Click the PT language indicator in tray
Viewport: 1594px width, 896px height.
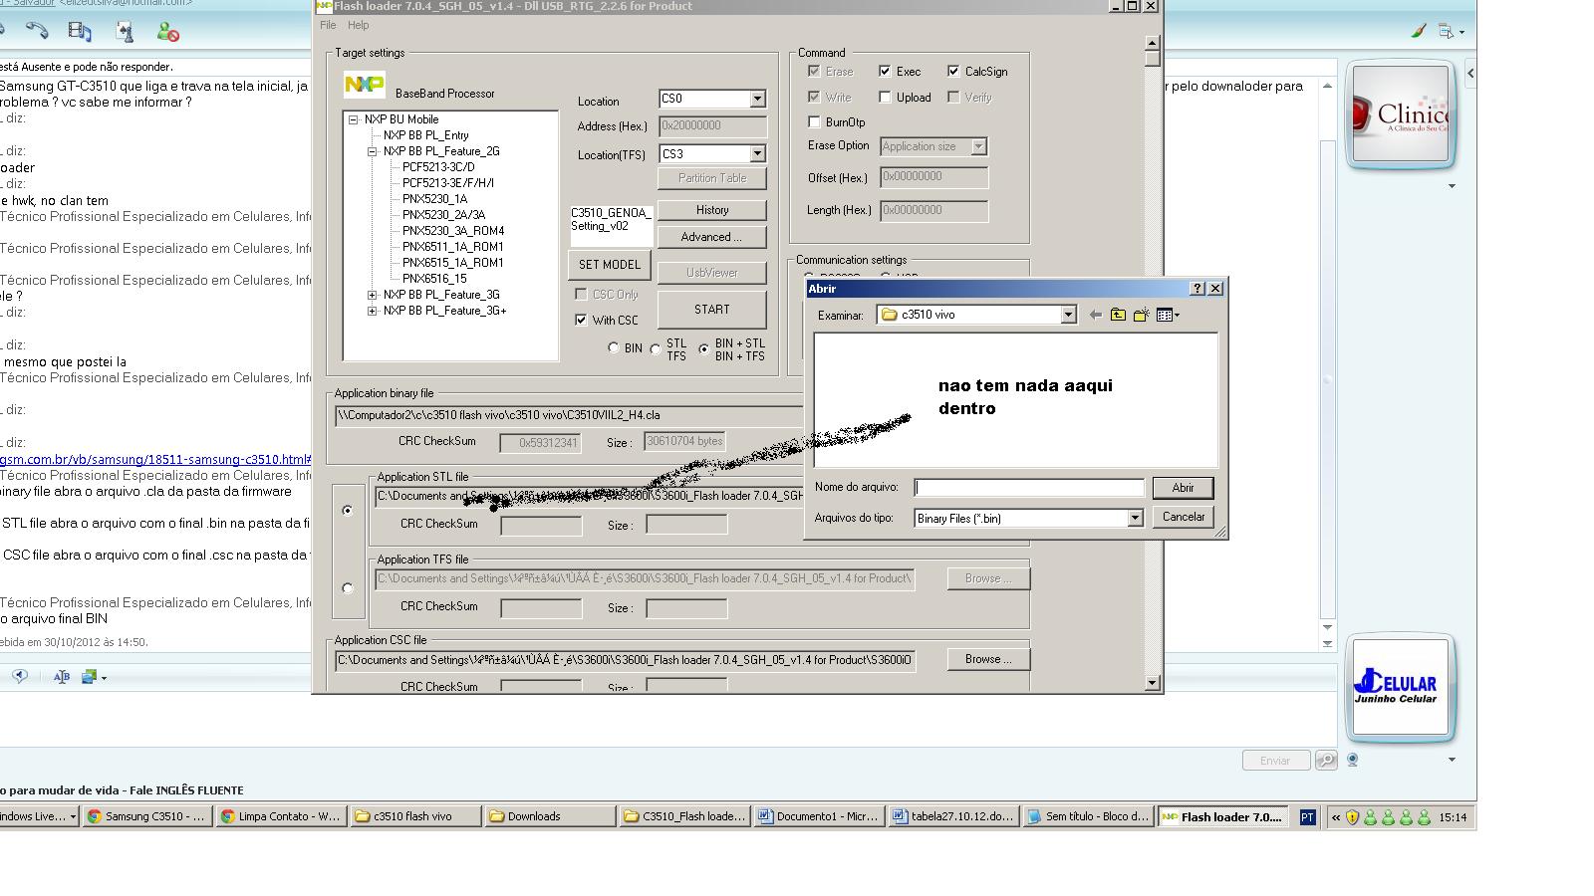tap(1307, 817)
